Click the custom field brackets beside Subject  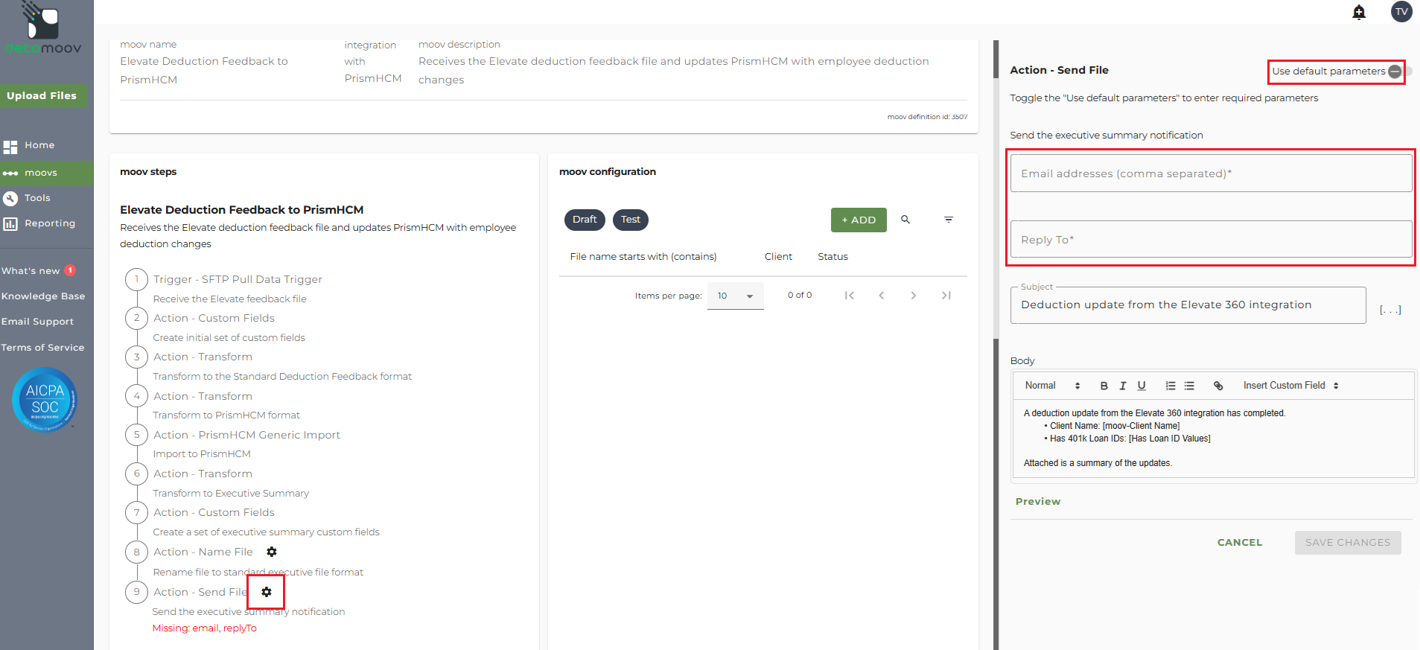(1390, 310)
